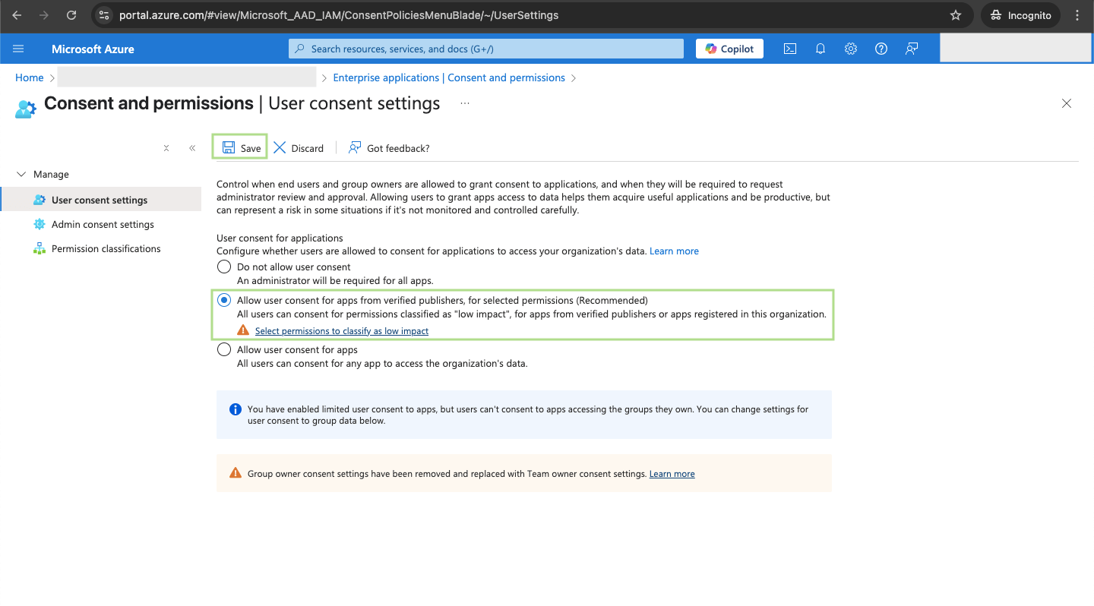This screenshot has height=606, width=1094.
Task: Launch Cloud Shell from the top bar
Action: click(x=790, y=49)
